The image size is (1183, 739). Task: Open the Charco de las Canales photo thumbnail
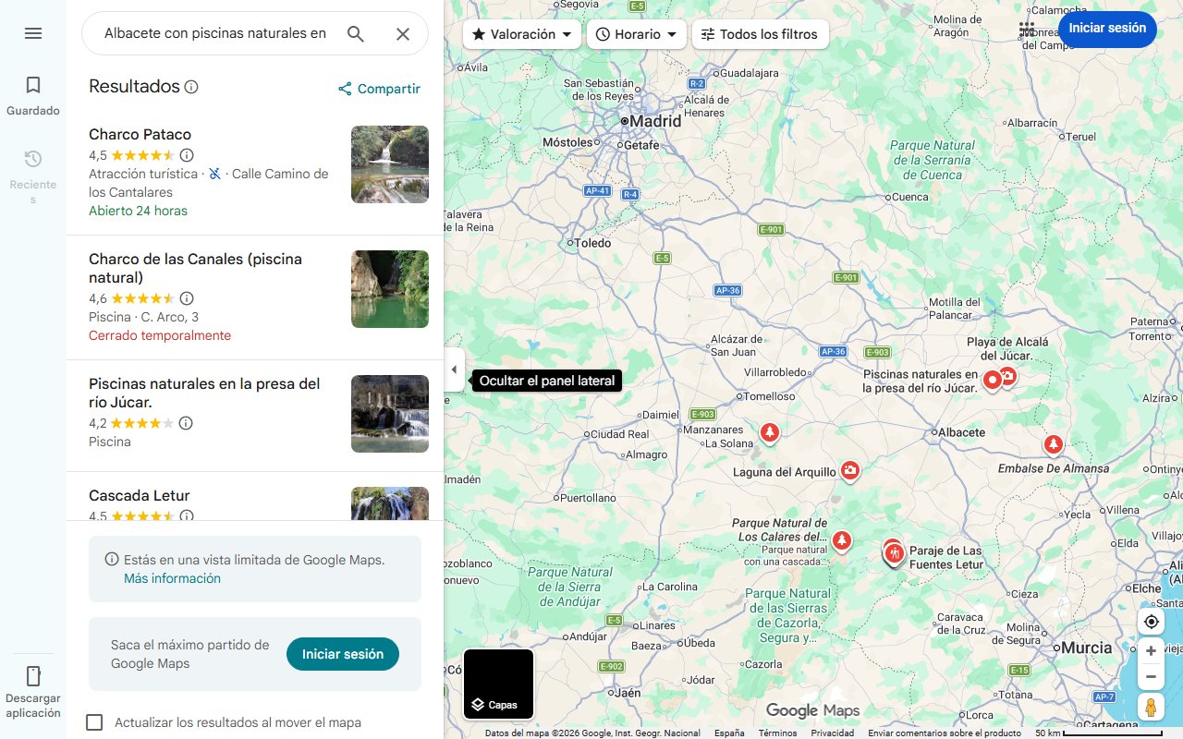[x=389, y=289]
